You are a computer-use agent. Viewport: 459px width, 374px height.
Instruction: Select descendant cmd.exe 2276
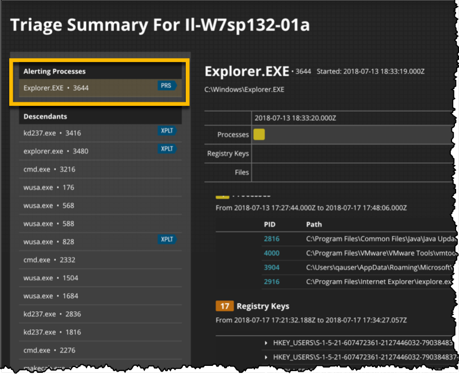click(x=100, y=350)
